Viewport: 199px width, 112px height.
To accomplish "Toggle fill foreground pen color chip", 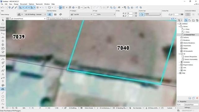I will pyautogui.click(x=136, y=13).
